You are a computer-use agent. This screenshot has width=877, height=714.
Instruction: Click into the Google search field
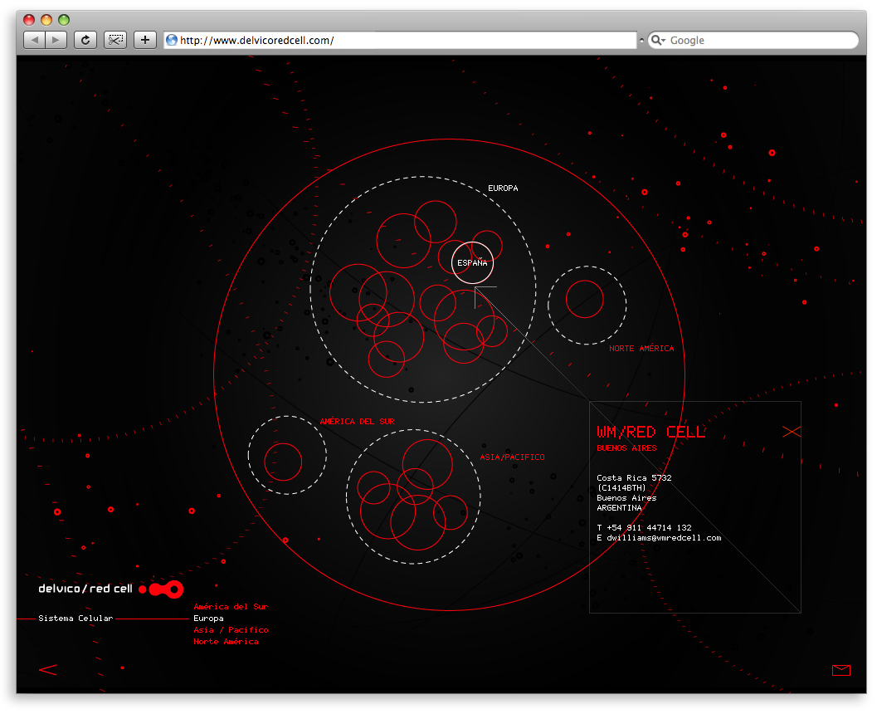click(759, 40)
